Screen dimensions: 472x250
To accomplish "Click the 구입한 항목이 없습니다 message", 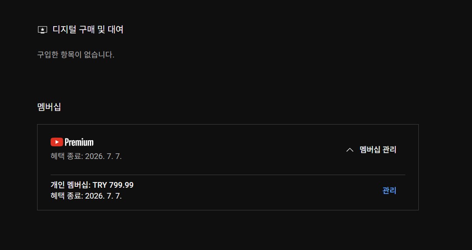I will [75, 55].
